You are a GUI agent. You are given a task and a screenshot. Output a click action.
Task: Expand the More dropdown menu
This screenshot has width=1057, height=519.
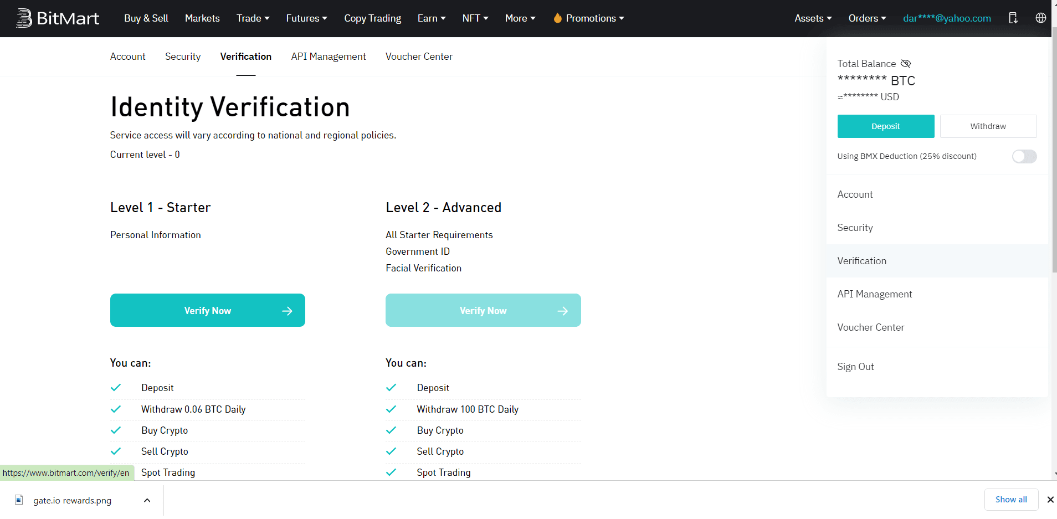(x=520, y=18)
